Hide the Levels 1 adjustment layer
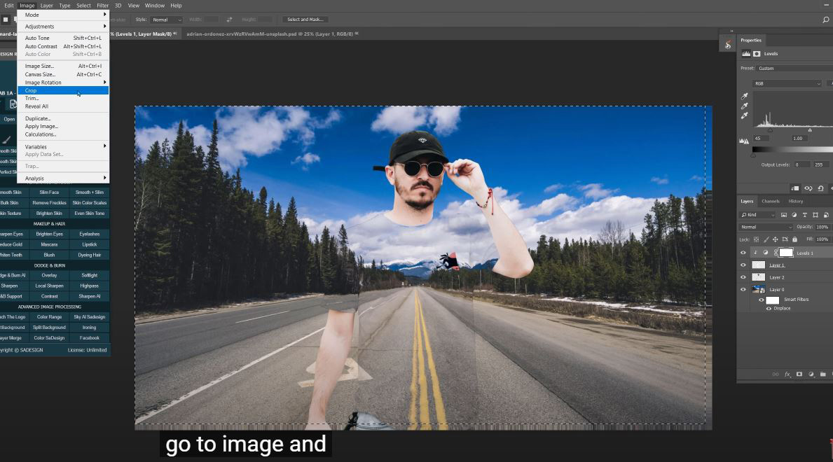833x462 pixels. click(743, 253)
